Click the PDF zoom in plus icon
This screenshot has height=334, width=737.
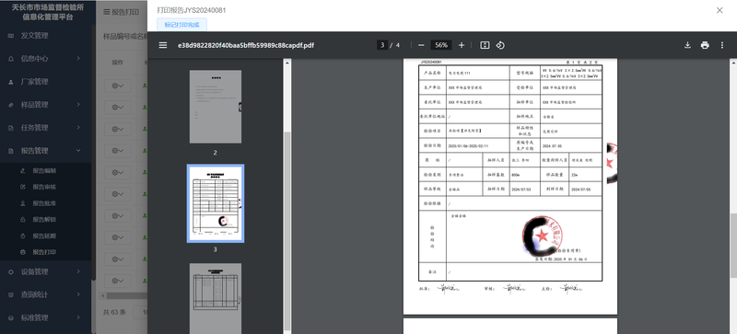[462, 45]
